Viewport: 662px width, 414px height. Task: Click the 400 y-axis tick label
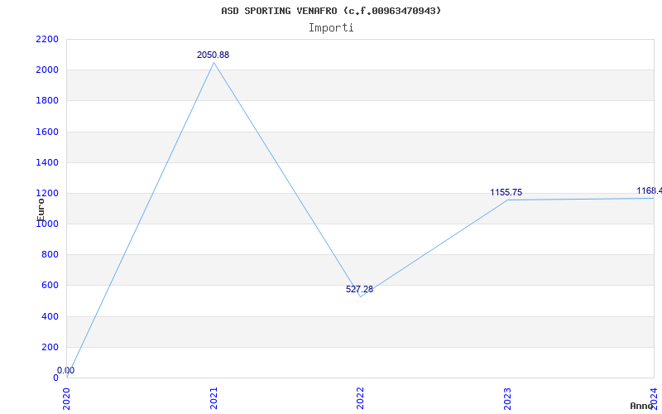[50, 317]
